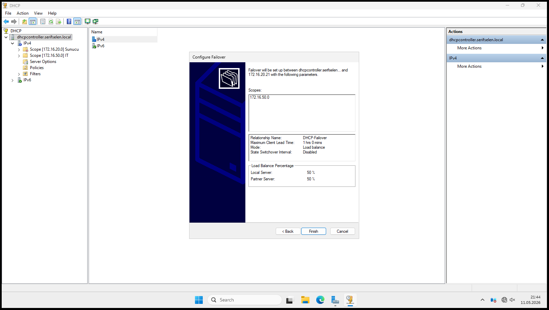Screen dimensions: 549x310
Task: Open Task View from the taskbar
Action: (x=290, y=300)
